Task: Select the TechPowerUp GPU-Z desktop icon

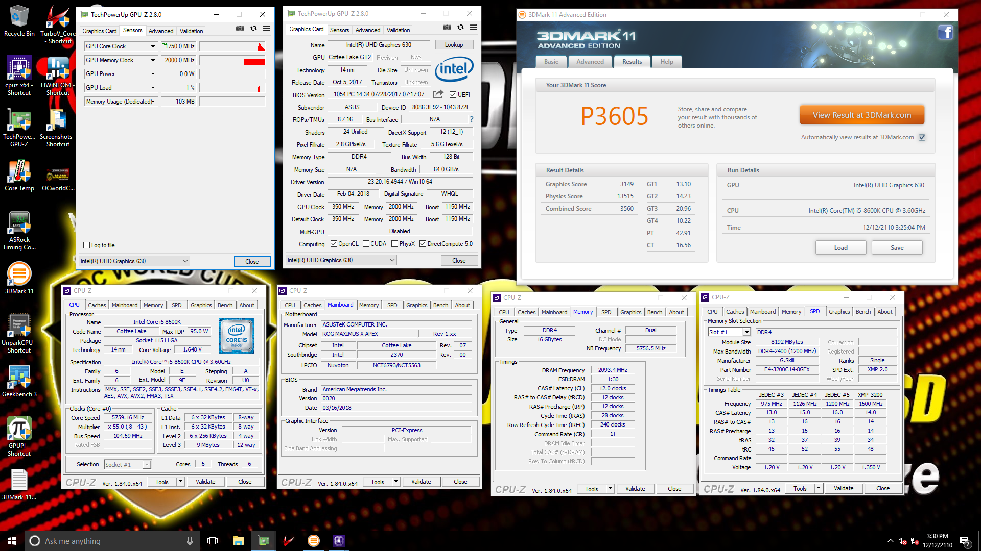Action: tap(19, 128)
